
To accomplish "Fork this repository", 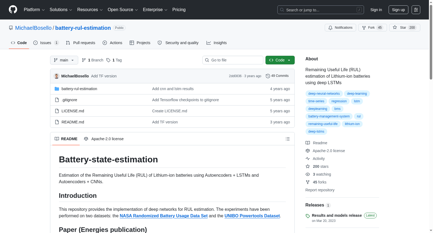I will (x=373, y=28).
